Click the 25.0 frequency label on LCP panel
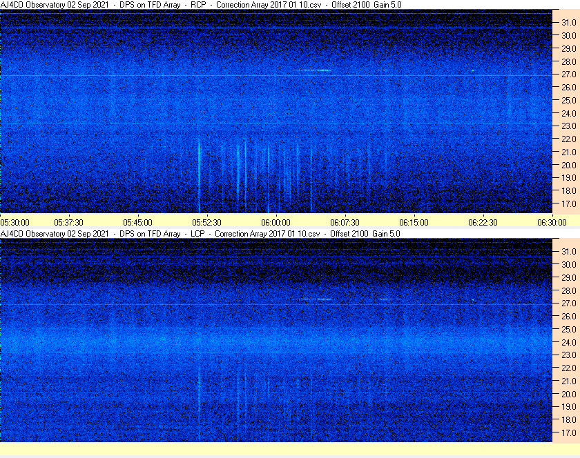580x458 pixels. [569, 329]
